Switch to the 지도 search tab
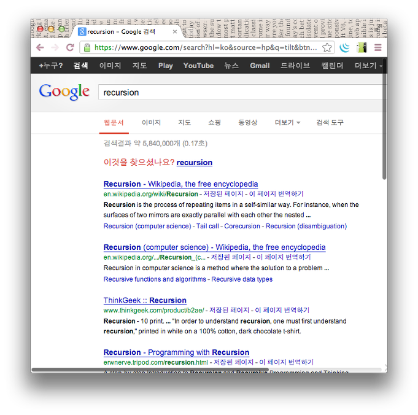The image size is (418, 415). pyautogui.click(x=185, y=123)
